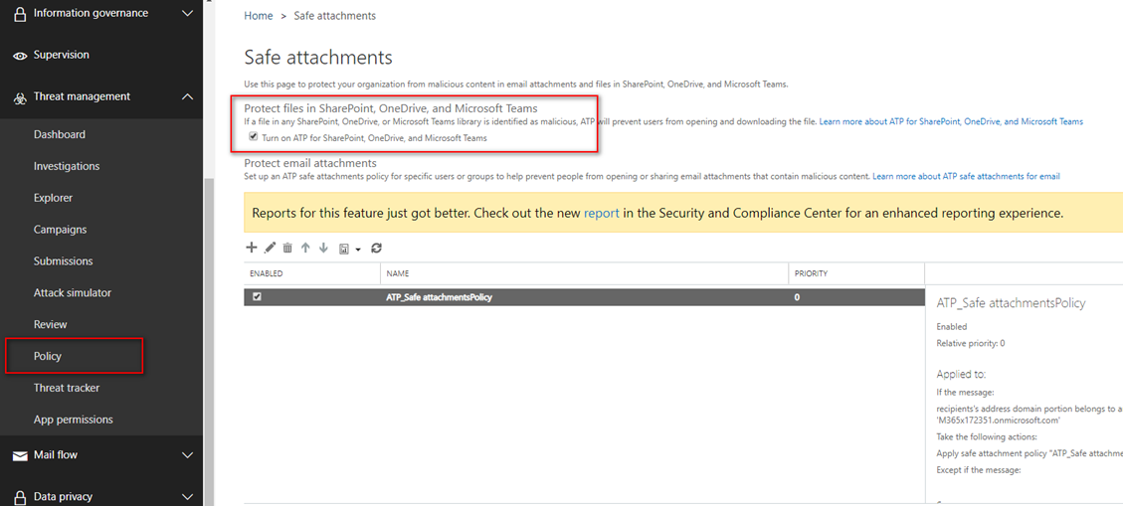
Task: Sort by PRIORITY column header
Action: pyautogui.click(x=811, y=273)
